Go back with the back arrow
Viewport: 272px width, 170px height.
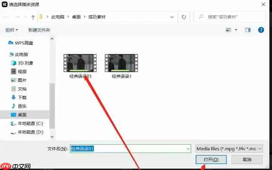[x=6, y=17]
